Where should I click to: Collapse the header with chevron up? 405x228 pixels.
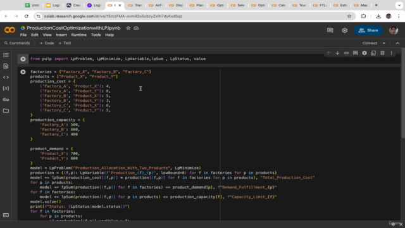pyautogui.click(x=397, y=43)
